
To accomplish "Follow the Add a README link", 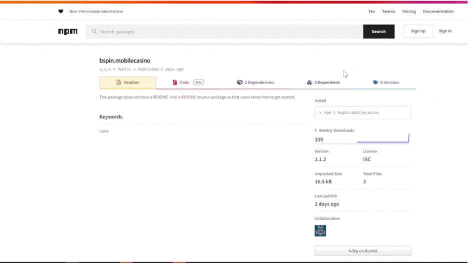I will point(183,97).
